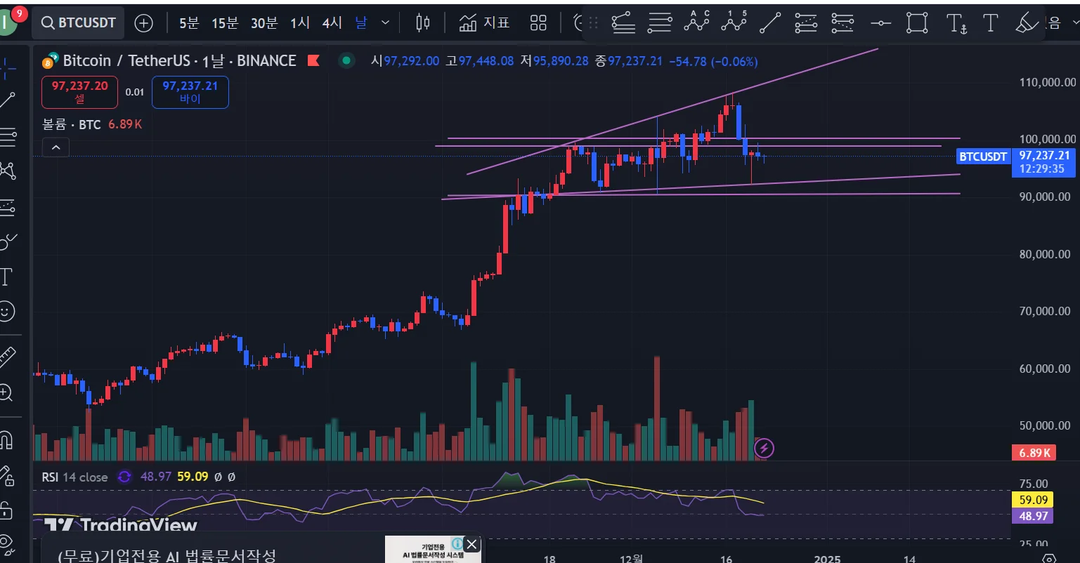Open the 지표 indicators dialog

[484, 23]
